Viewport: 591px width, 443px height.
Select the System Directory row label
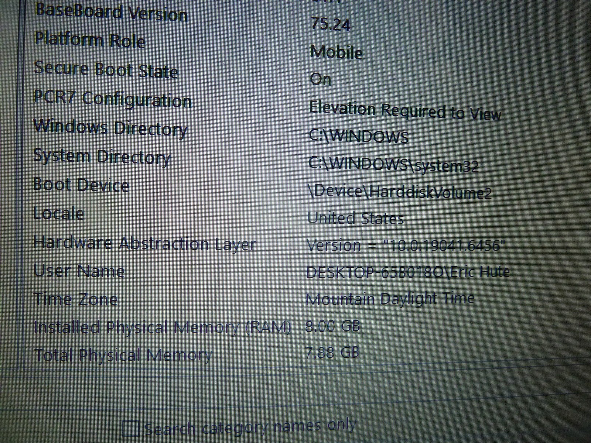[102, 157]
